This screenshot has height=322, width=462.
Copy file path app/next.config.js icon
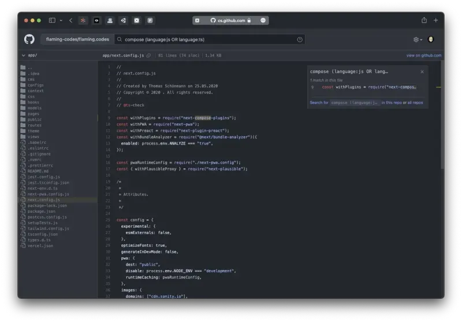[149, 55]
